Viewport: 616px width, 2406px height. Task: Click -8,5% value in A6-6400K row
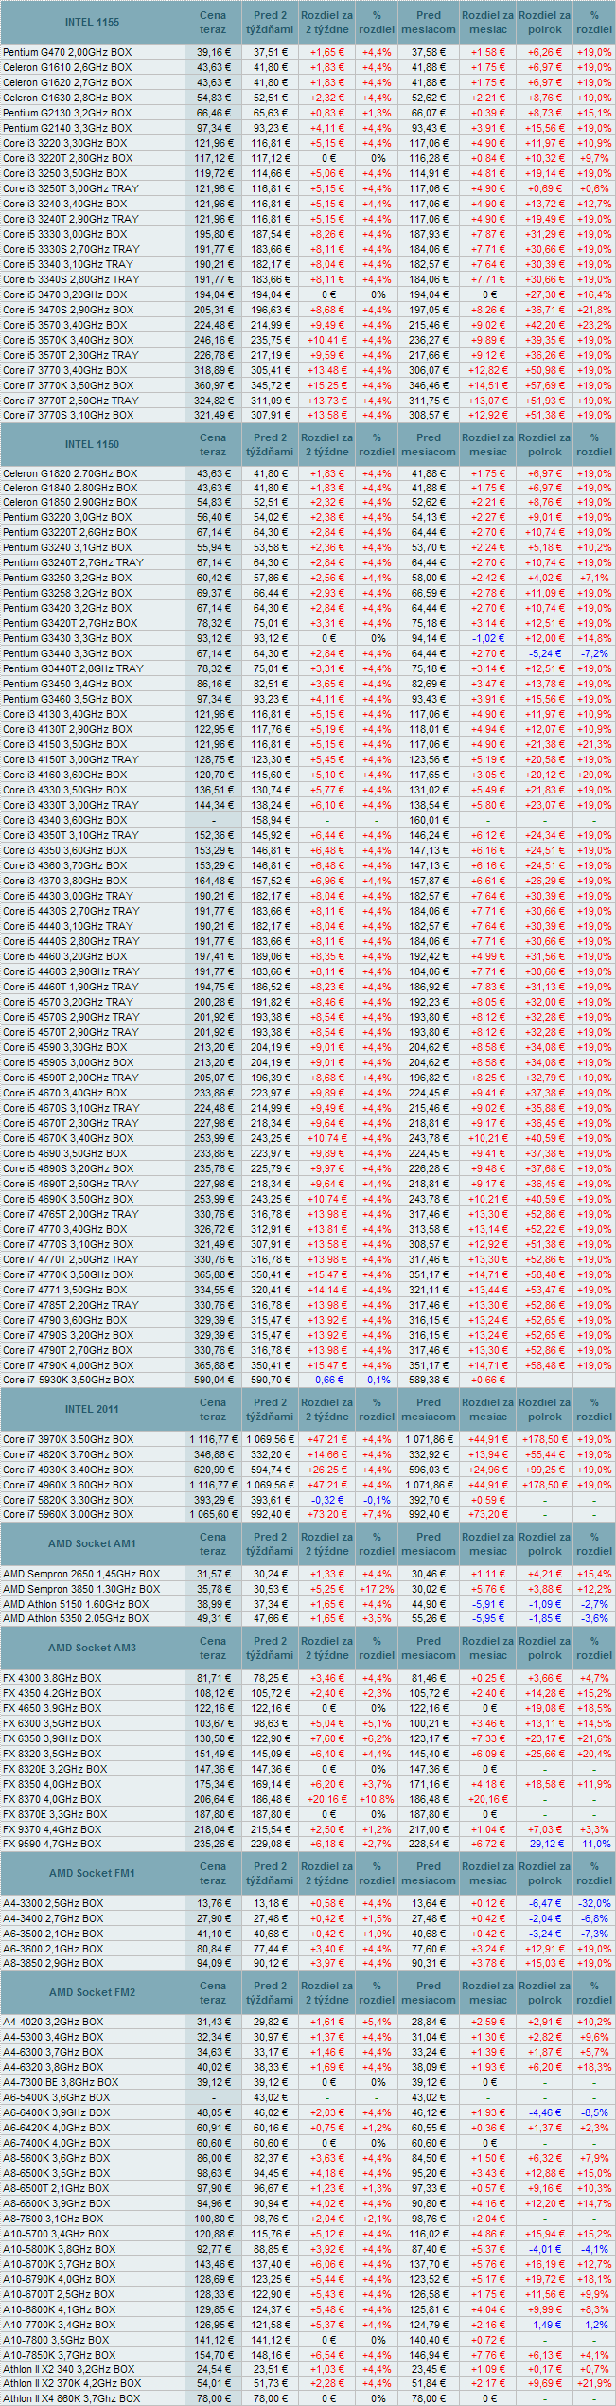(x=594, y=2112)
